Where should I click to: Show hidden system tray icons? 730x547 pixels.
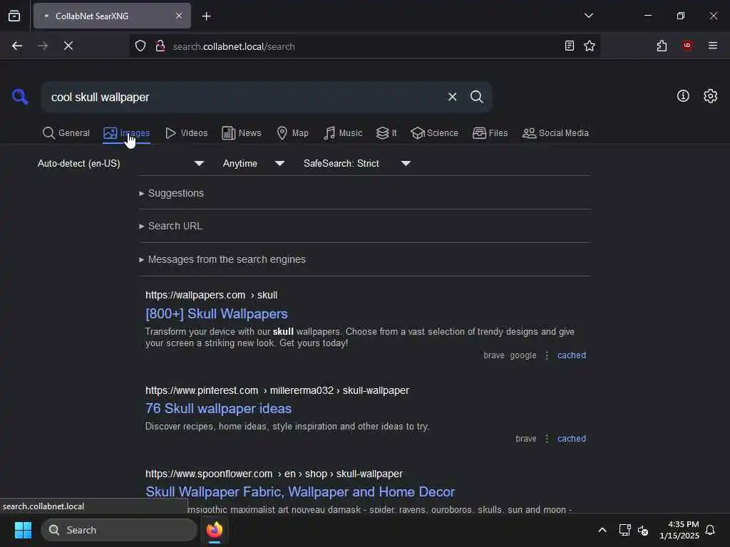602,530
